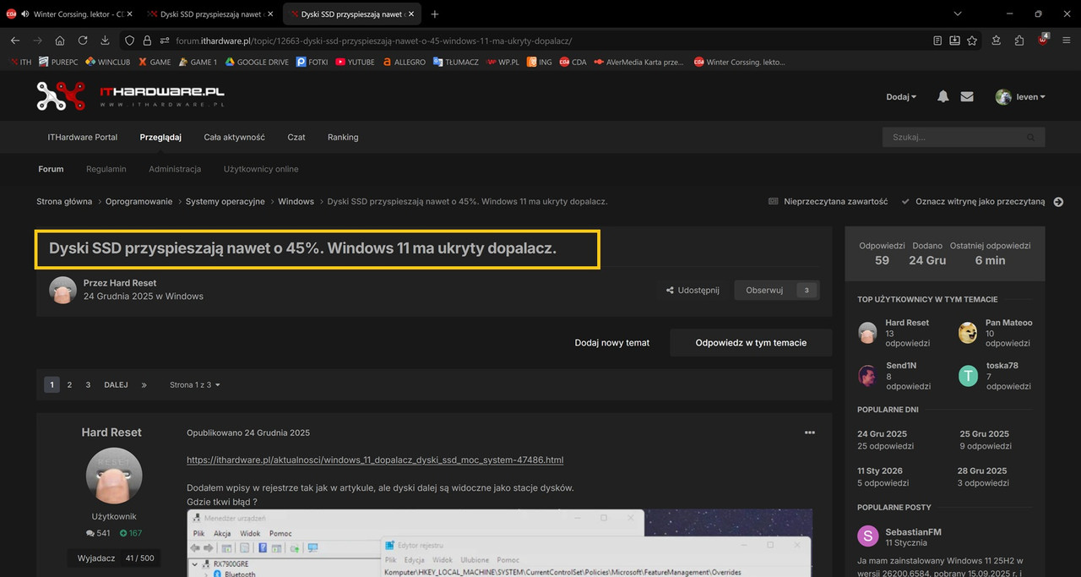Open Użytkownicy online sub-tab
This screenshot has height=577, width=1081.
[261, 169]
